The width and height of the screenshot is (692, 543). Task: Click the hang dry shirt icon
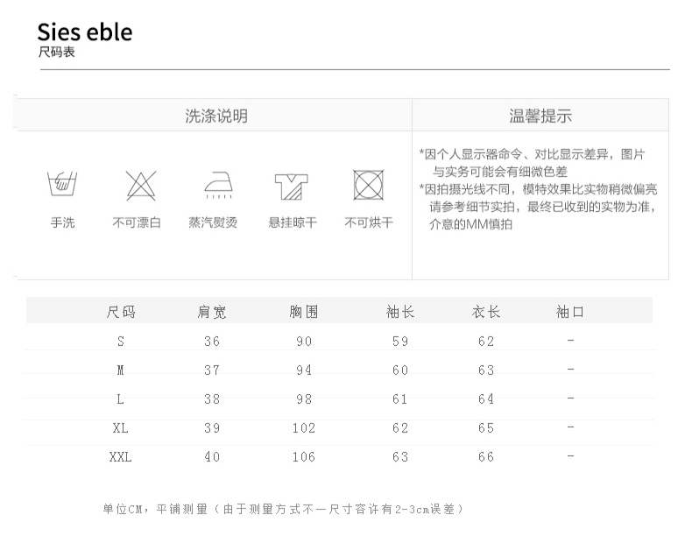point(292,185)
